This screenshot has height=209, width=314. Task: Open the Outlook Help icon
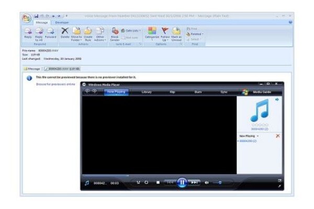[x=290, y=22]
